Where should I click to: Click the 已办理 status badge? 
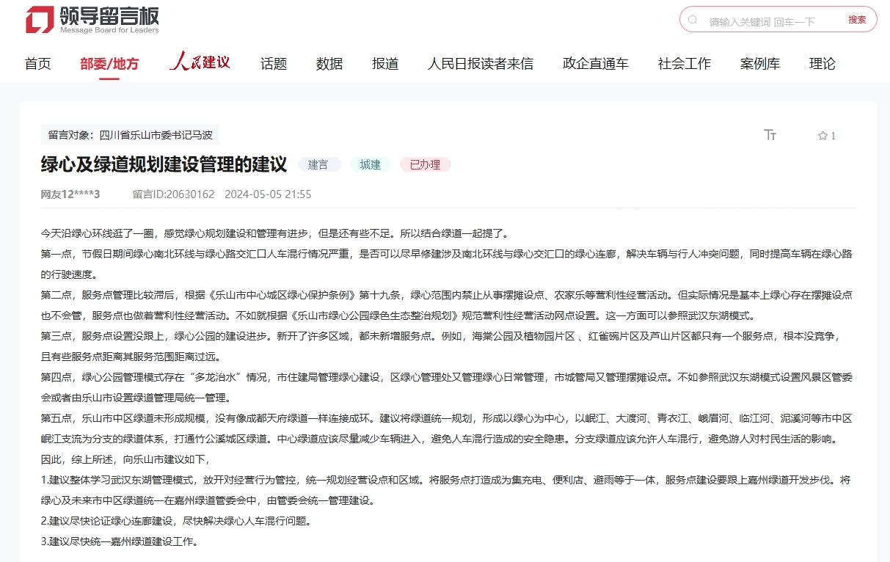coord(424,164)
